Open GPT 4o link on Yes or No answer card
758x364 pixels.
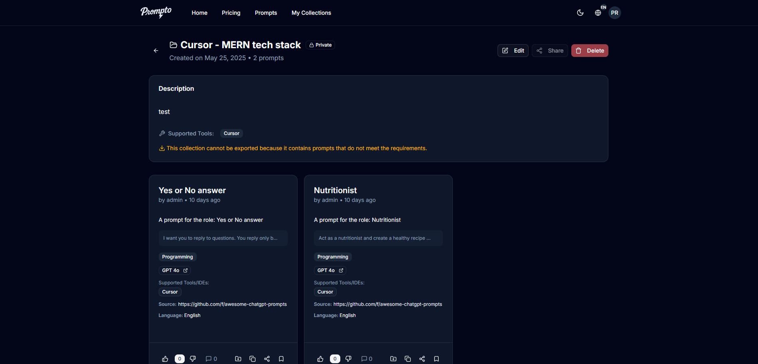[175, 270]
